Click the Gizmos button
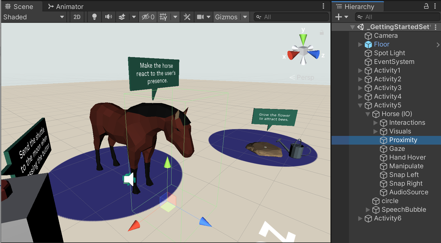 (x=226, y=17)
